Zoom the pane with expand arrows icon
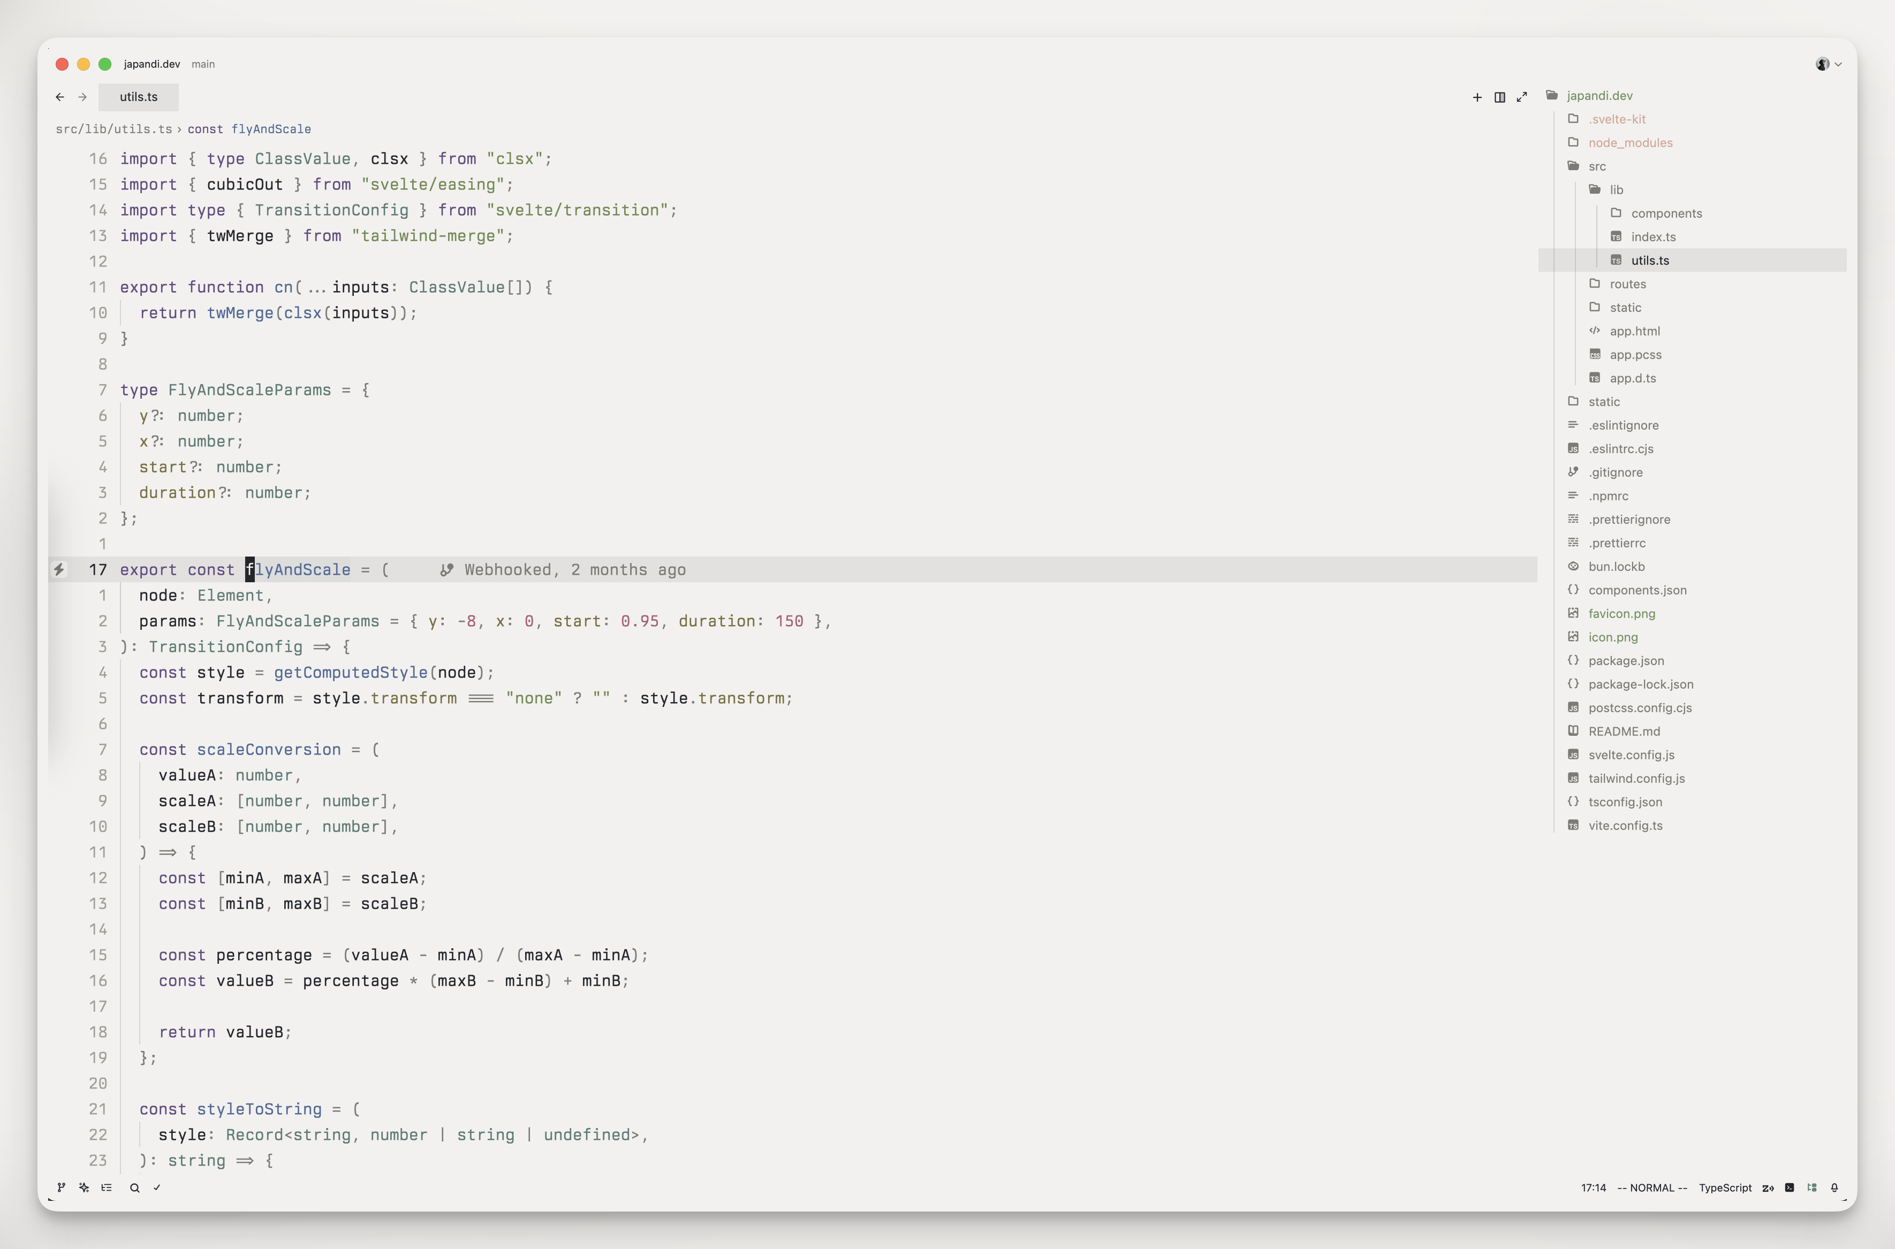1895x1249 pixels. tap(1522, 97)
